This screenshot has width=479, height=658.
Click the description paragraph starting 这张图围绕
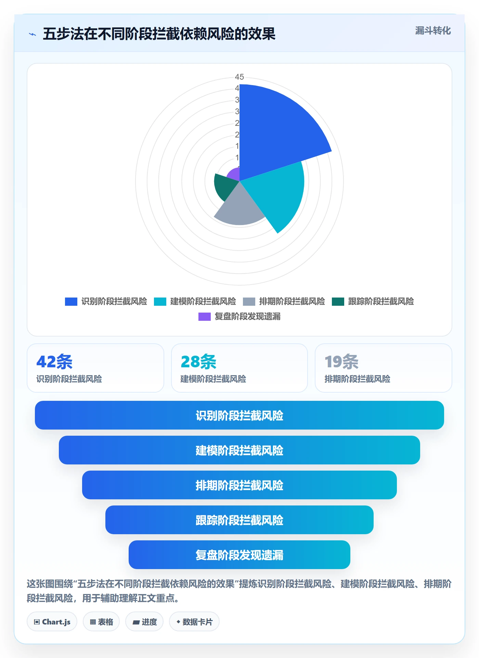click(x=239, y=591)
